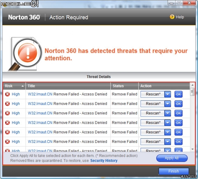
Task: Open Help via the question mark icon
Action: click(x=172, y=17)
